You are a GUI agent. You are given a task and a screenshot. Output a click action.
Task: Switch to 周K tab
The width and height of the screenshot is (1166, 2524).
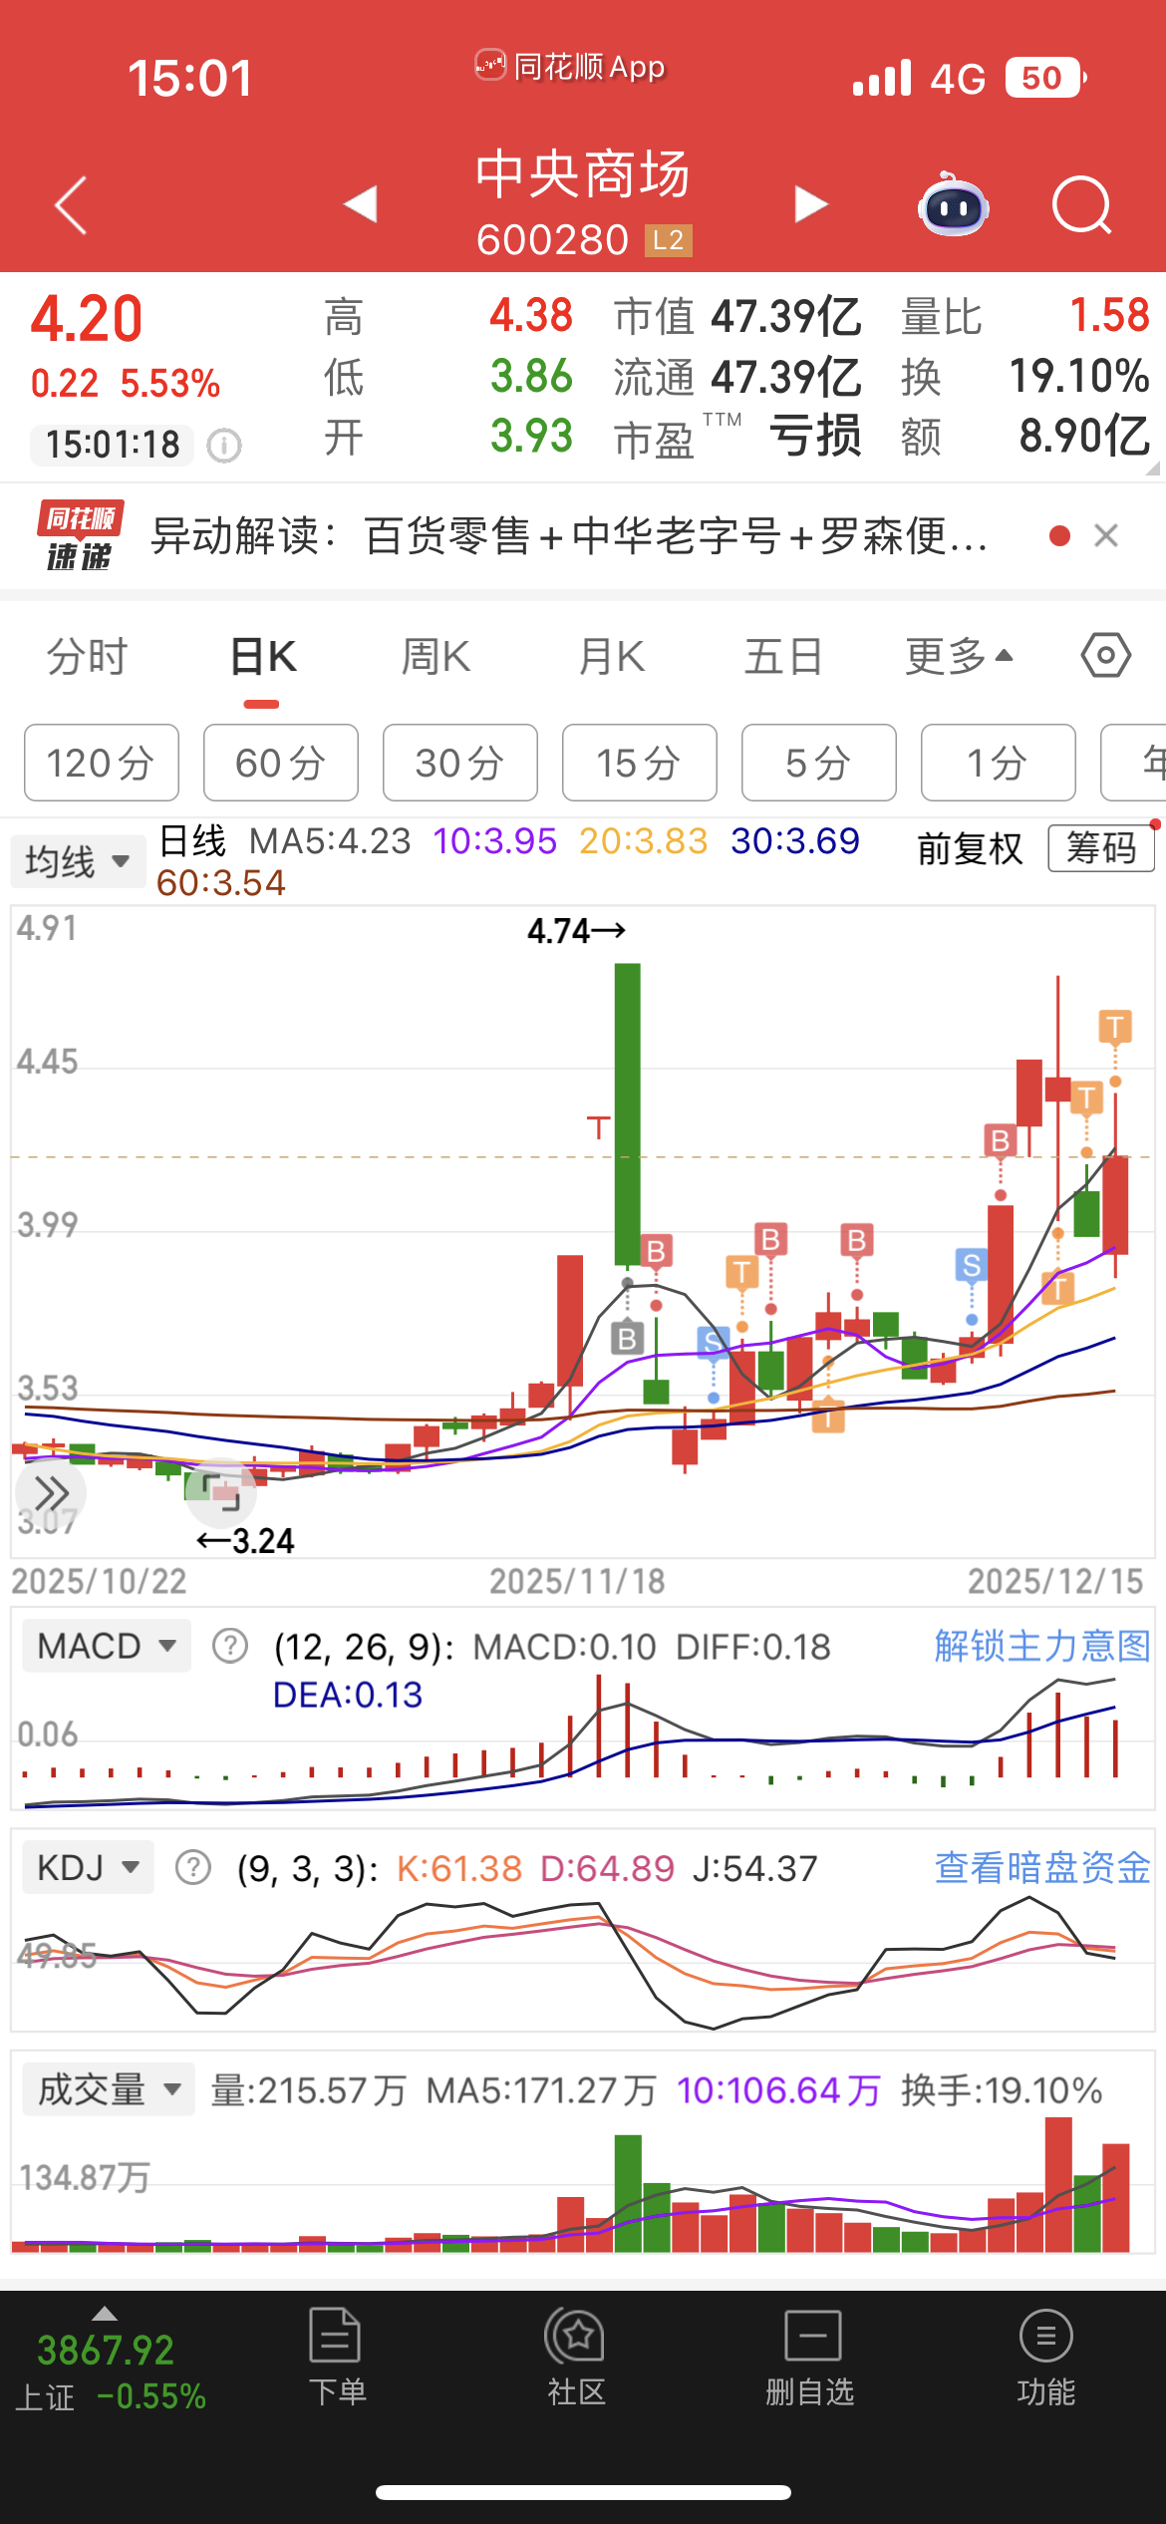coord(436,657)
